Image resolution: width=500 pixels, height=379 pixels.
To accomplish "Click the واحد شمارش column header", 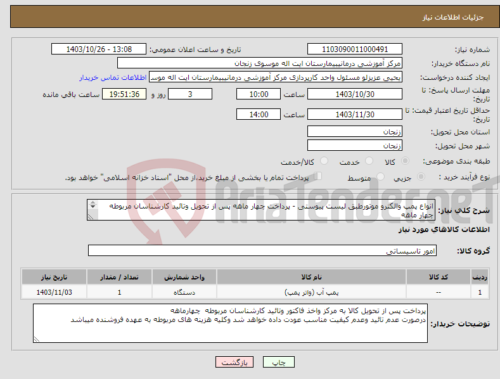I will [x=184, y=277].
